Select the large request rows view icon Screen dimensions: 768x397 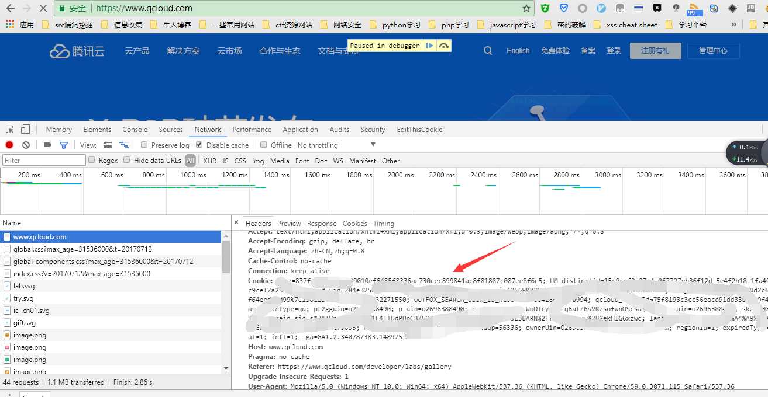point(108,145)
